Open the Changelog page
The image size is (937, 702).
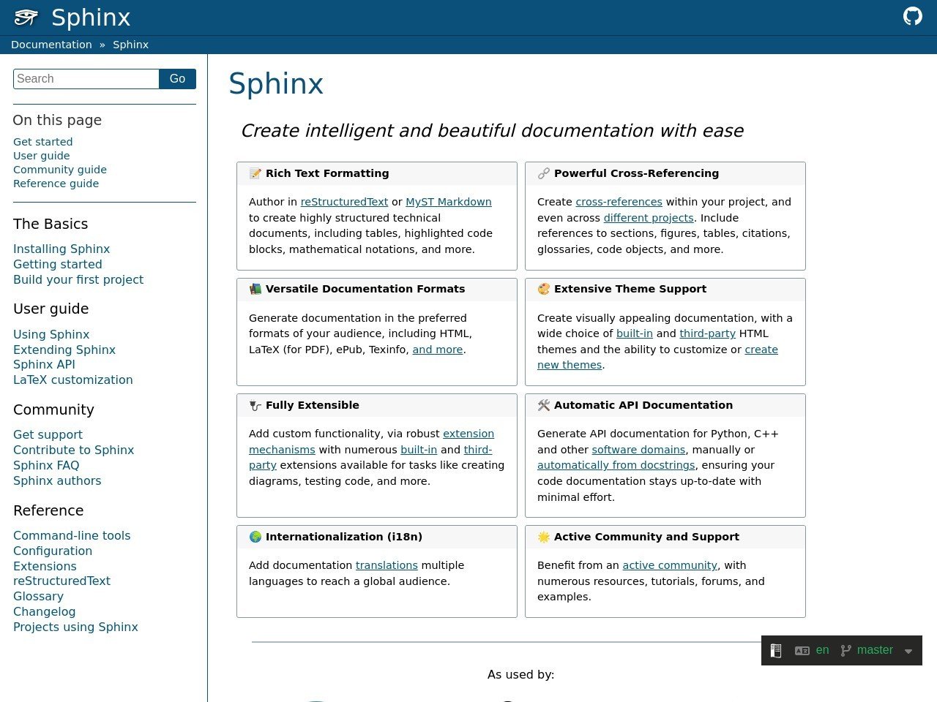(44, 612)
